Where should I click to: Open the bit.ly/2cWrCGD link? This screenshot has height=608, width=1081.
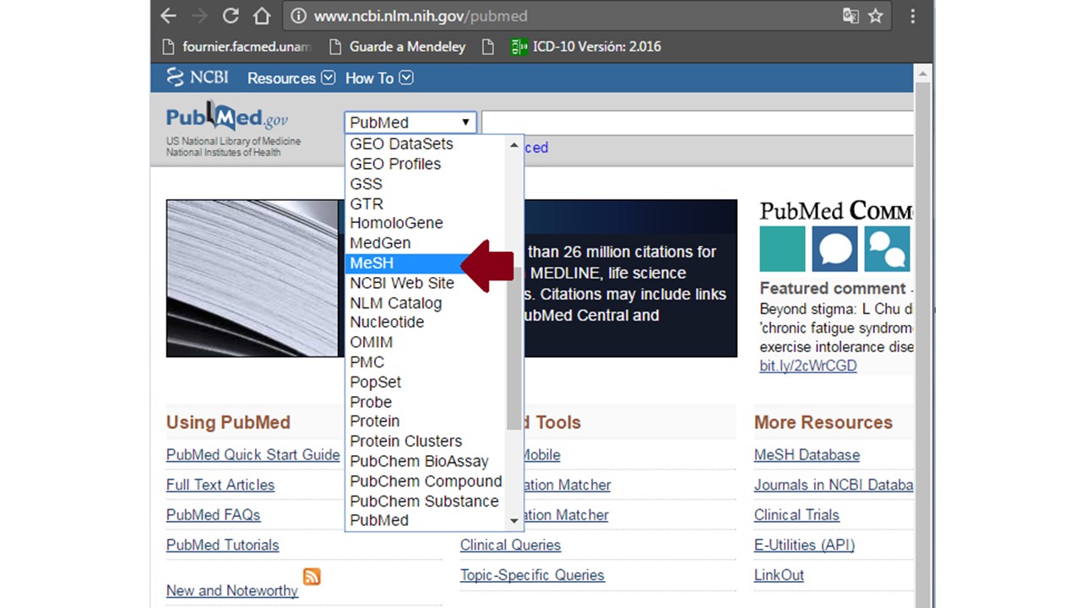coord(808,366)
